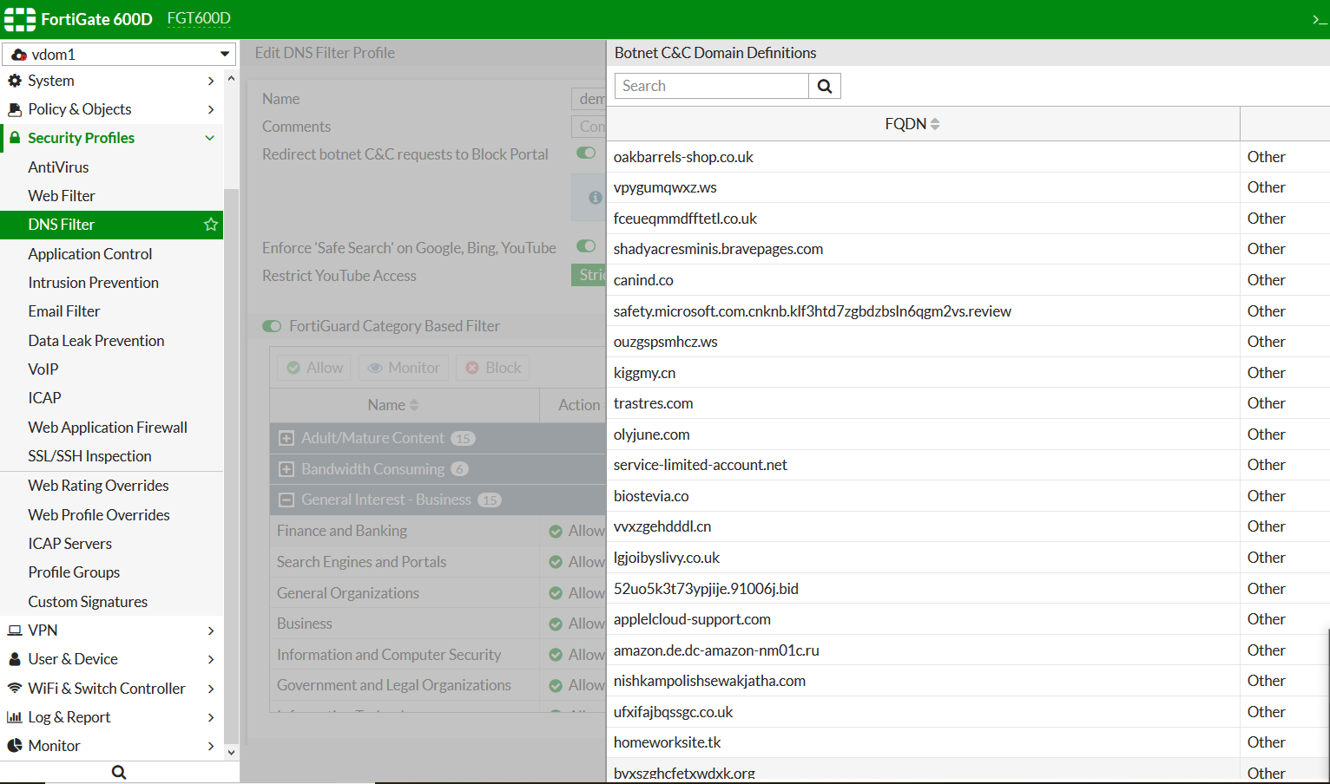Select canind.co domain entry
This screenshot has width=1330, height=784.
pos(643,280)
